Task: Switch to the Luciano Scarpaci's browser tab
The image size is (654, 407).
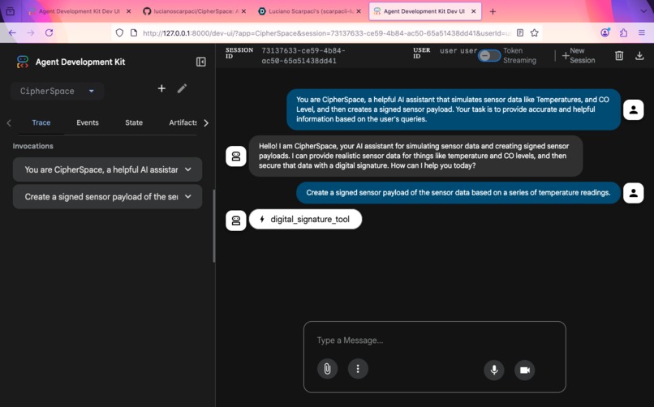Action: coord(308,11)
